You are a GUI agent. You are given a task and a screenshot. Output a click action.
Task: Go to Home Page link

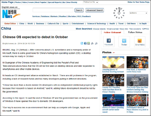point(8,2)
